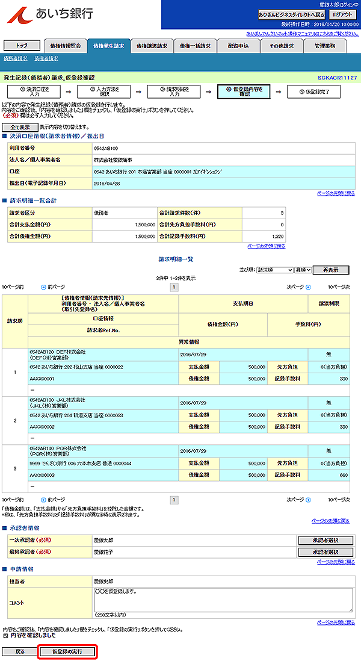Image resolution: width=361 pixels, height=661 pixels.
Task: Click the 最終承認者 name 愛銀花子
Action: (103, 551)
